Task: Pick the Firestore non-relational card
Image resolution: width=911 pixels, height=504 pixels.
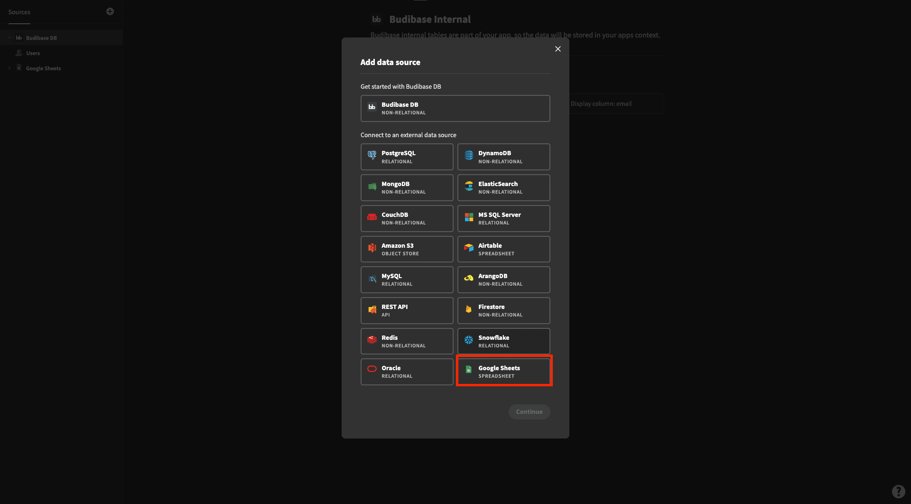Action: point(504,310)
